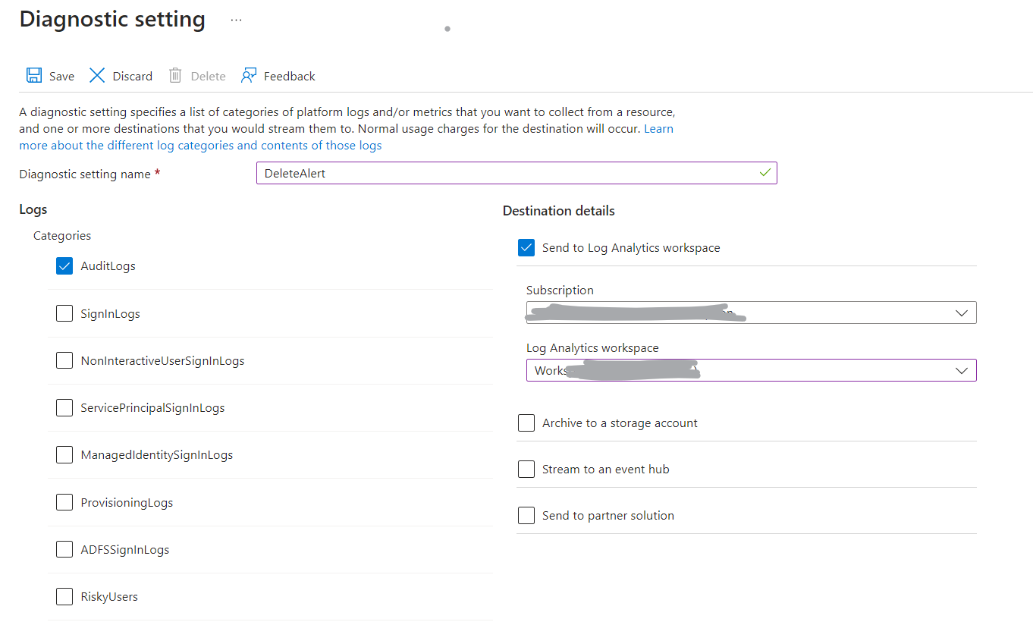Viewport: 1033px width, 622px height.
Task: Enable Archive to a storage account
Action: click(526, 423)
